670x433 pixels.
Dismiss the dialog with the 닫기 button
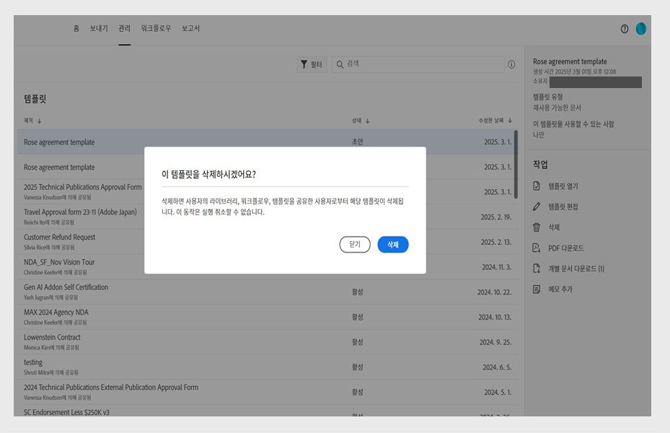(354, 245)
